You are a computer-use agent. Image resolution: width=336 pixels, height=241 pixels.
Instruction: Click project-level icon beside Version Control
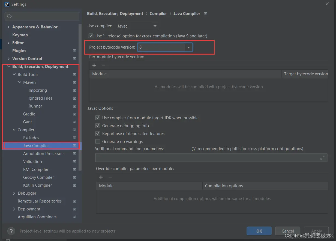click(74, 59)
